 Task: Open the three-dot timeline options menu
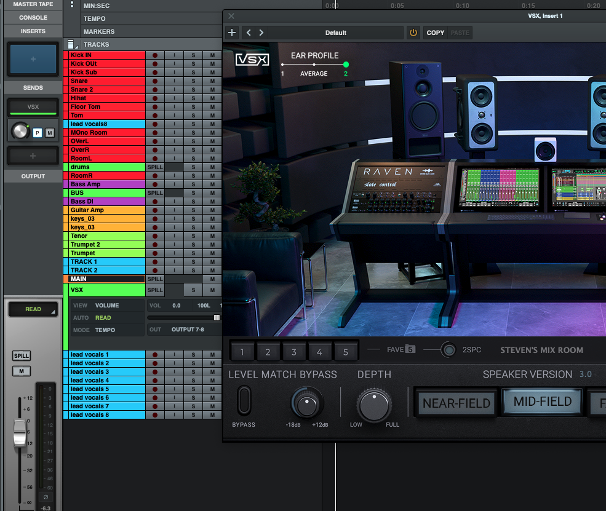click(x=72, y=5)
